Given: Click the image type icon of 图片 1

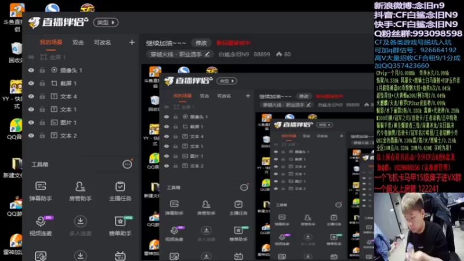Looking at the screenshot, I should [x=54, y=122].
